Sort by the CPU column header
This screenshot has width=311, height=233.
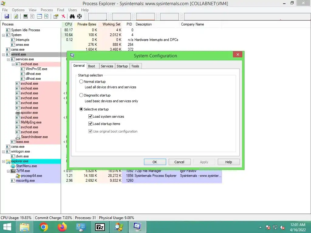click(x=67, y=24)
